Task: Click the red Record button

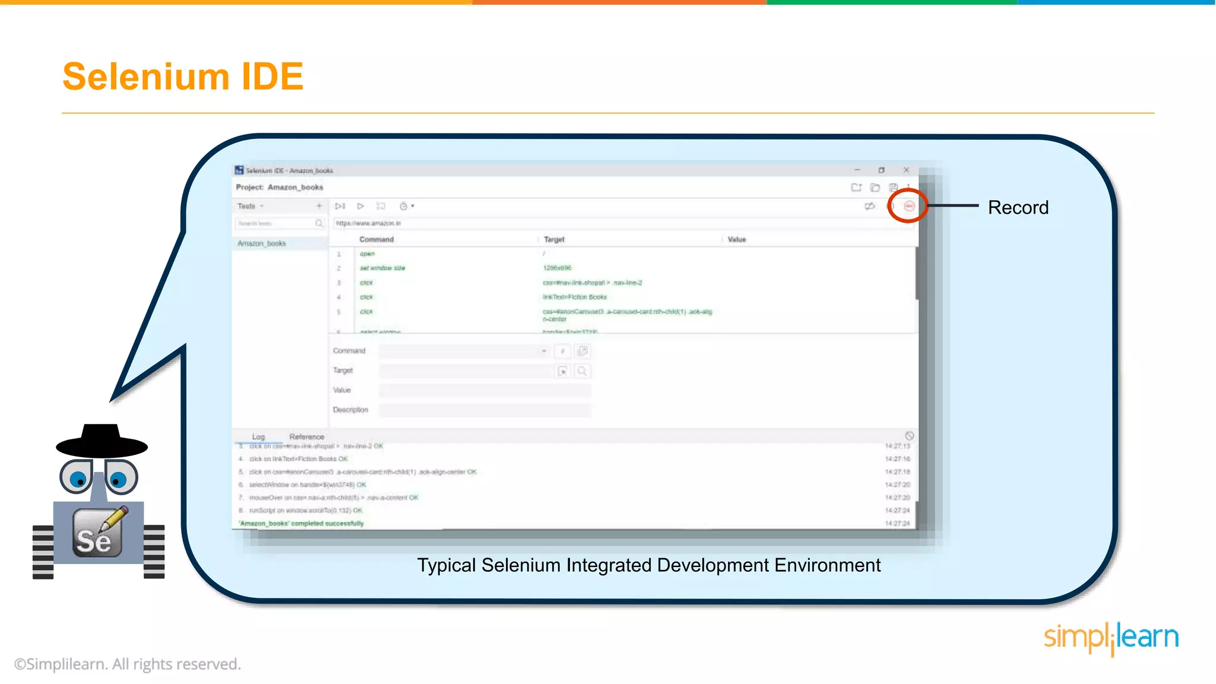Action: pyautogui.click(x=909, y=206)
